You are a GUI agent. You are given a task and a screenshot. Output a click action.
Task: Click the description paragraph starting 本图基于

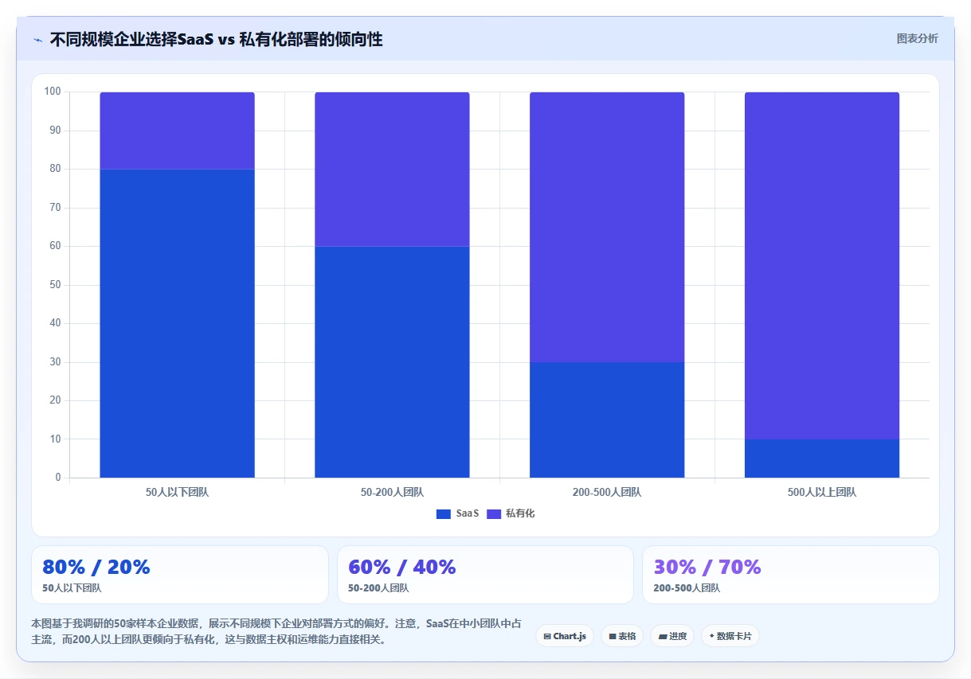[276, 631]
